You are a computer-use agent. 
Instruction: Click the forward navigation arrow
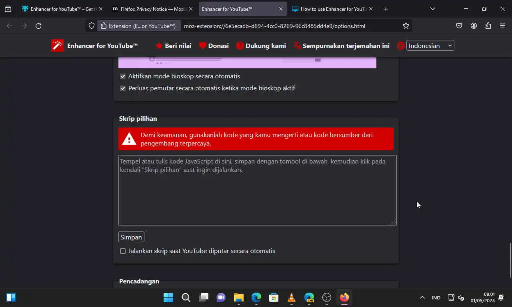(24, 26)
